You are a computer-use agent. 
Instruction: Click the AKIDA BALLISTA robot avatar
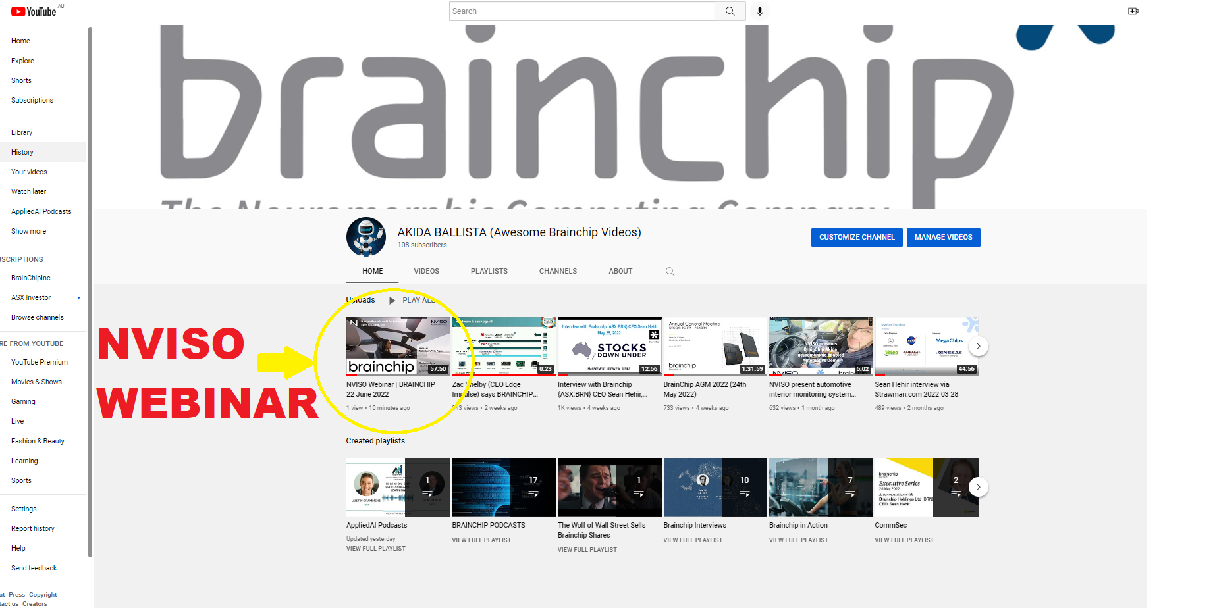366,237
